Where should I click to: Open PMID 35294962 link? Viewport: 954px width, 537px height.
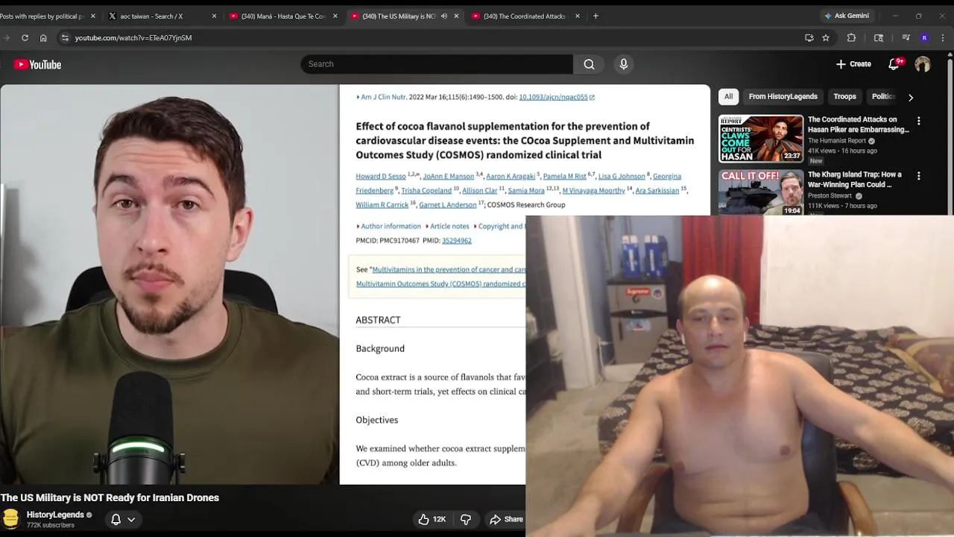[x=457, y=241]
